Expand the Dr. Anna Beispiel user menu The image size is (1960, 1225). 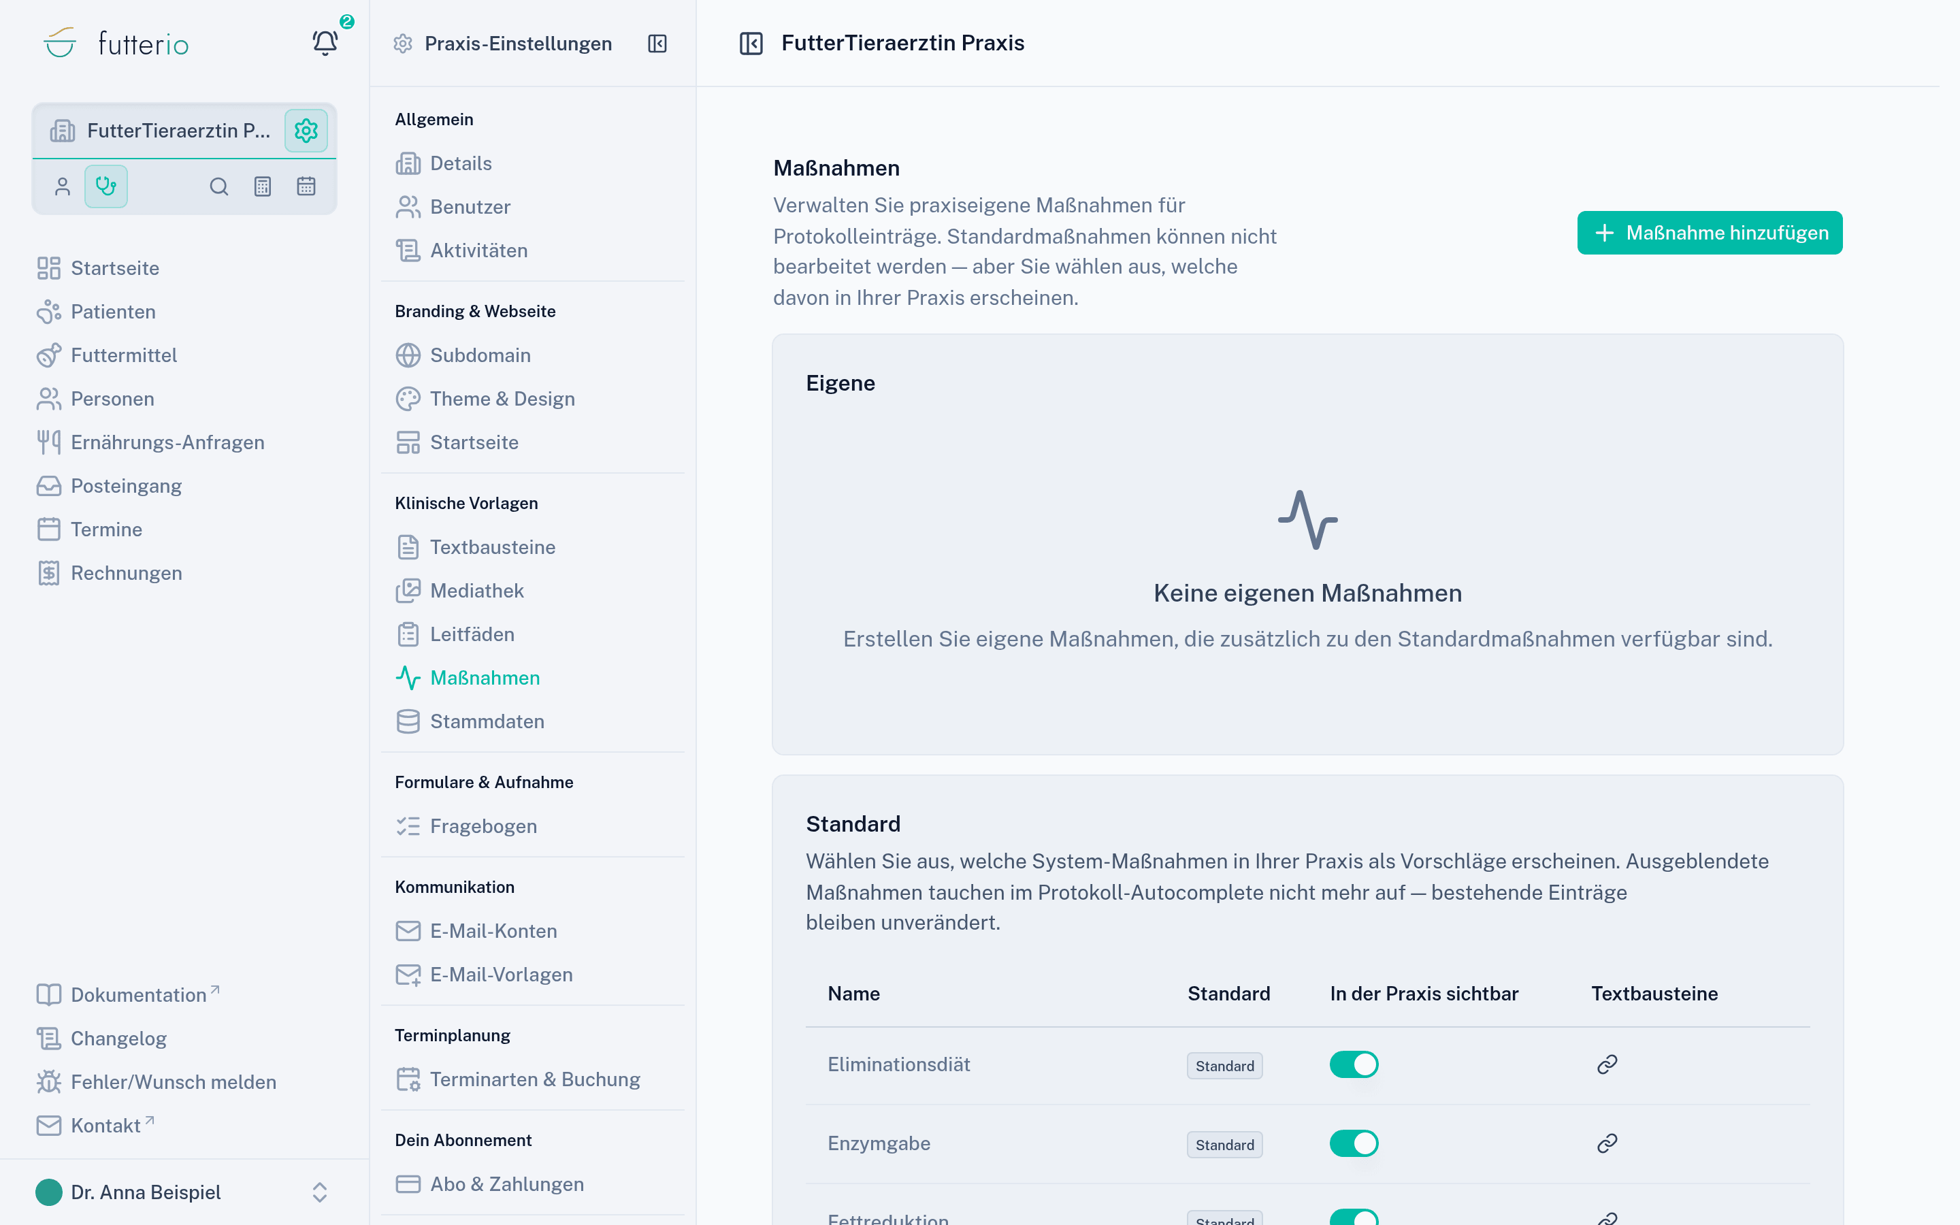click(x=320, y=1192)
